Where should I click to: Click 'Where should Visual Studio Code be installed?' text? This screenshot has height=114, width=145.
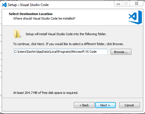point(44,18)
